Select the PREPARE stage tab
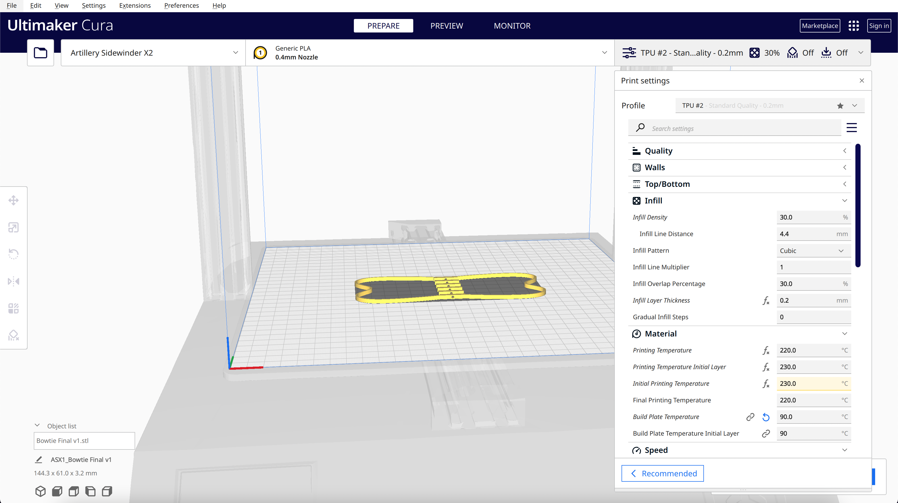 [384, 26]
